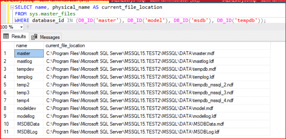Viewport: 286px width, 139px height.
Task: Select the 'tempdev' name cell
Action: [25, 69]
